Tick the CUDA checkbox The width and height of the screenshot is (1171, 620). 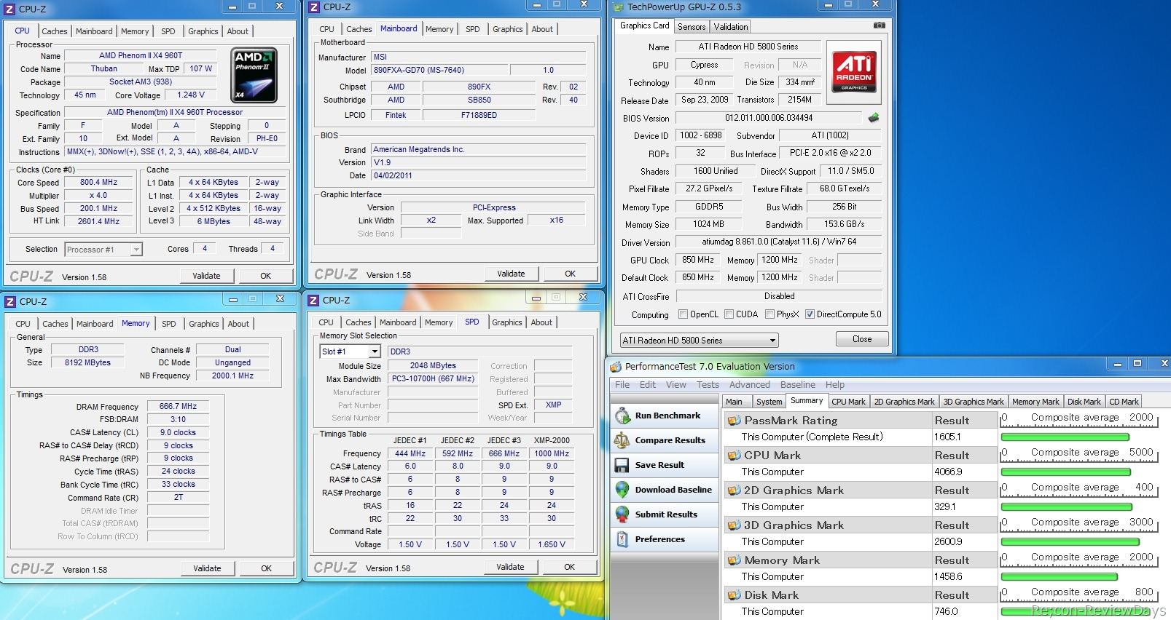point(729,314)
